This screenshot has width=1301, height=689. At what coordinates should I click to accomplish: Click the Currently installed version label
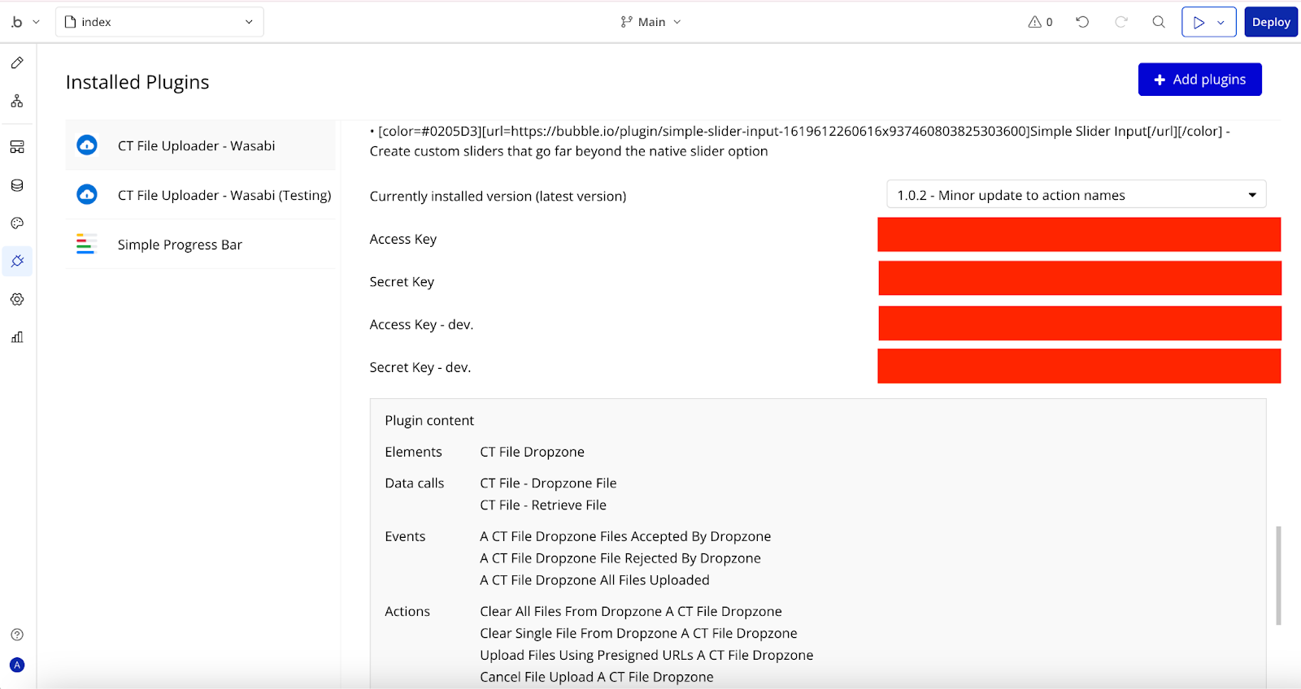[498, 196]
